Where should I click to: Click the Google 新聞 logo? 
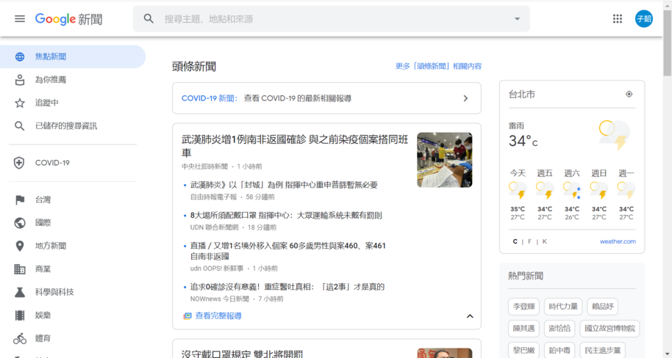(68, 19)
